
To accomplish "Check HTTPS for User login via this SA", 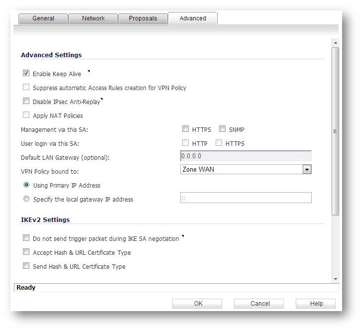I will (x=219, y=142).
